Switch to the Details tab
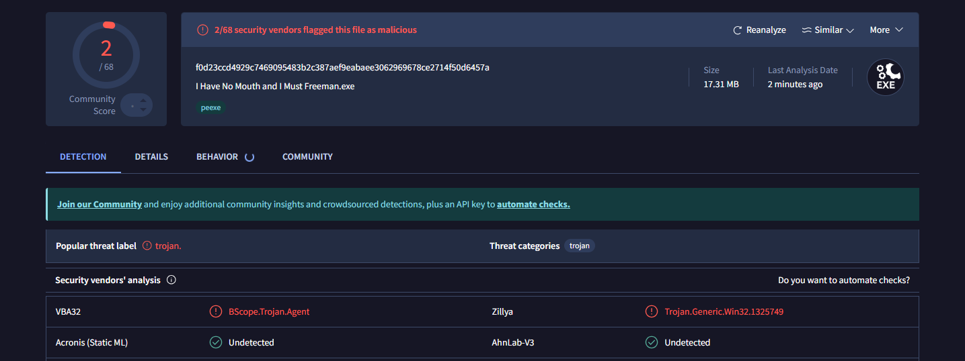 (x=151, y=156)
